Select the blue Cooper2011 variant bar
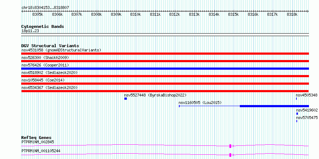Viewport: 319px width, 159px height. [165, 69]
